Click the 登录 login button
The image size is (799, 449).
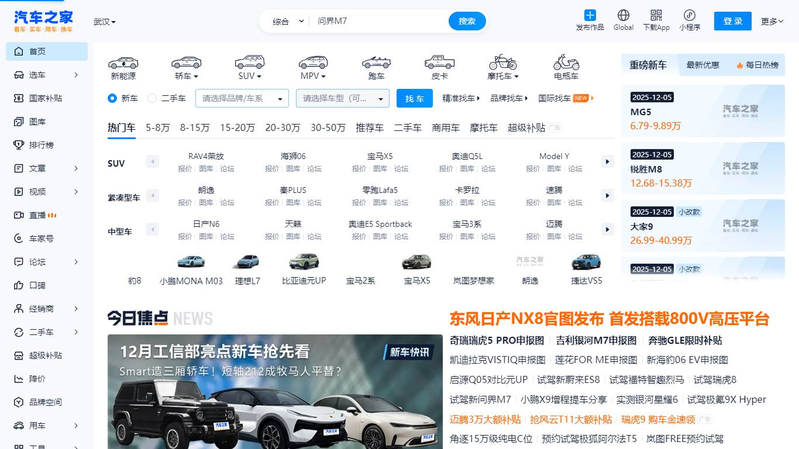pyautogui.click(x=732, y=20)
